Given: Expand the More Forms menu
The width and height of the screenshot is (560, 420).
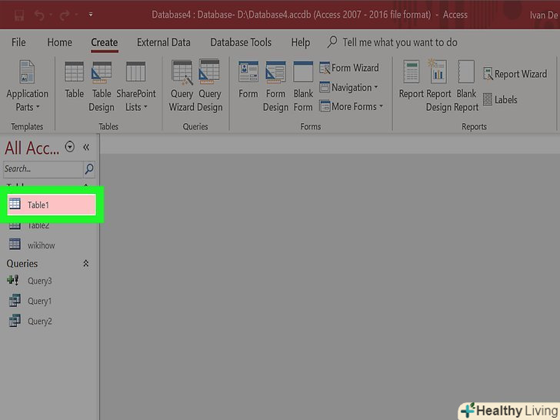Looking at the screenshot, I should pos(351,106).
